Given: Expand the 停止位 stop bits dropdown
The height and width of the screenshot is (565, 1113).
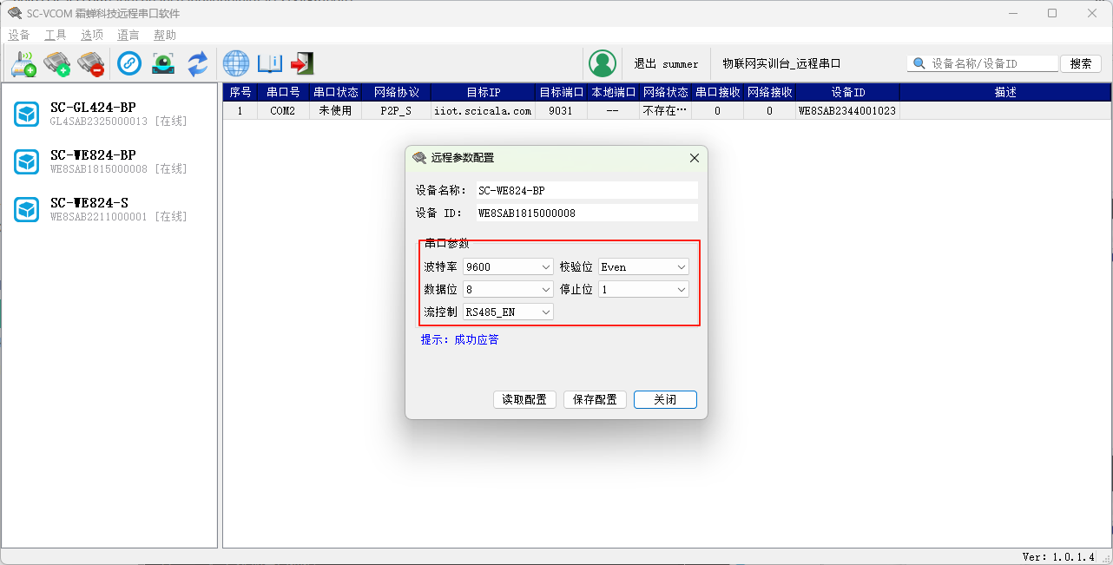Looking at the screenshot, I should [x=643, y=289].
